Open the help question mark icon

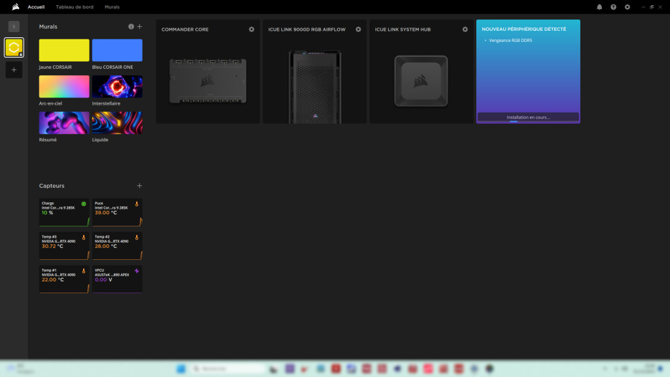613,7
